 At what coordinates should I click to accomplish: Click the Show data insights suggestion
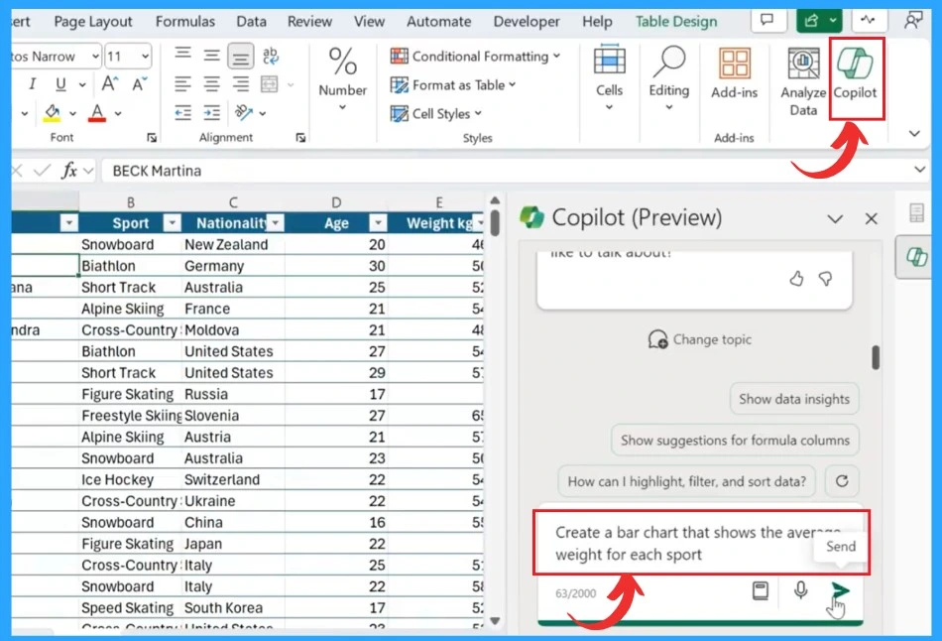click(794, 399)
